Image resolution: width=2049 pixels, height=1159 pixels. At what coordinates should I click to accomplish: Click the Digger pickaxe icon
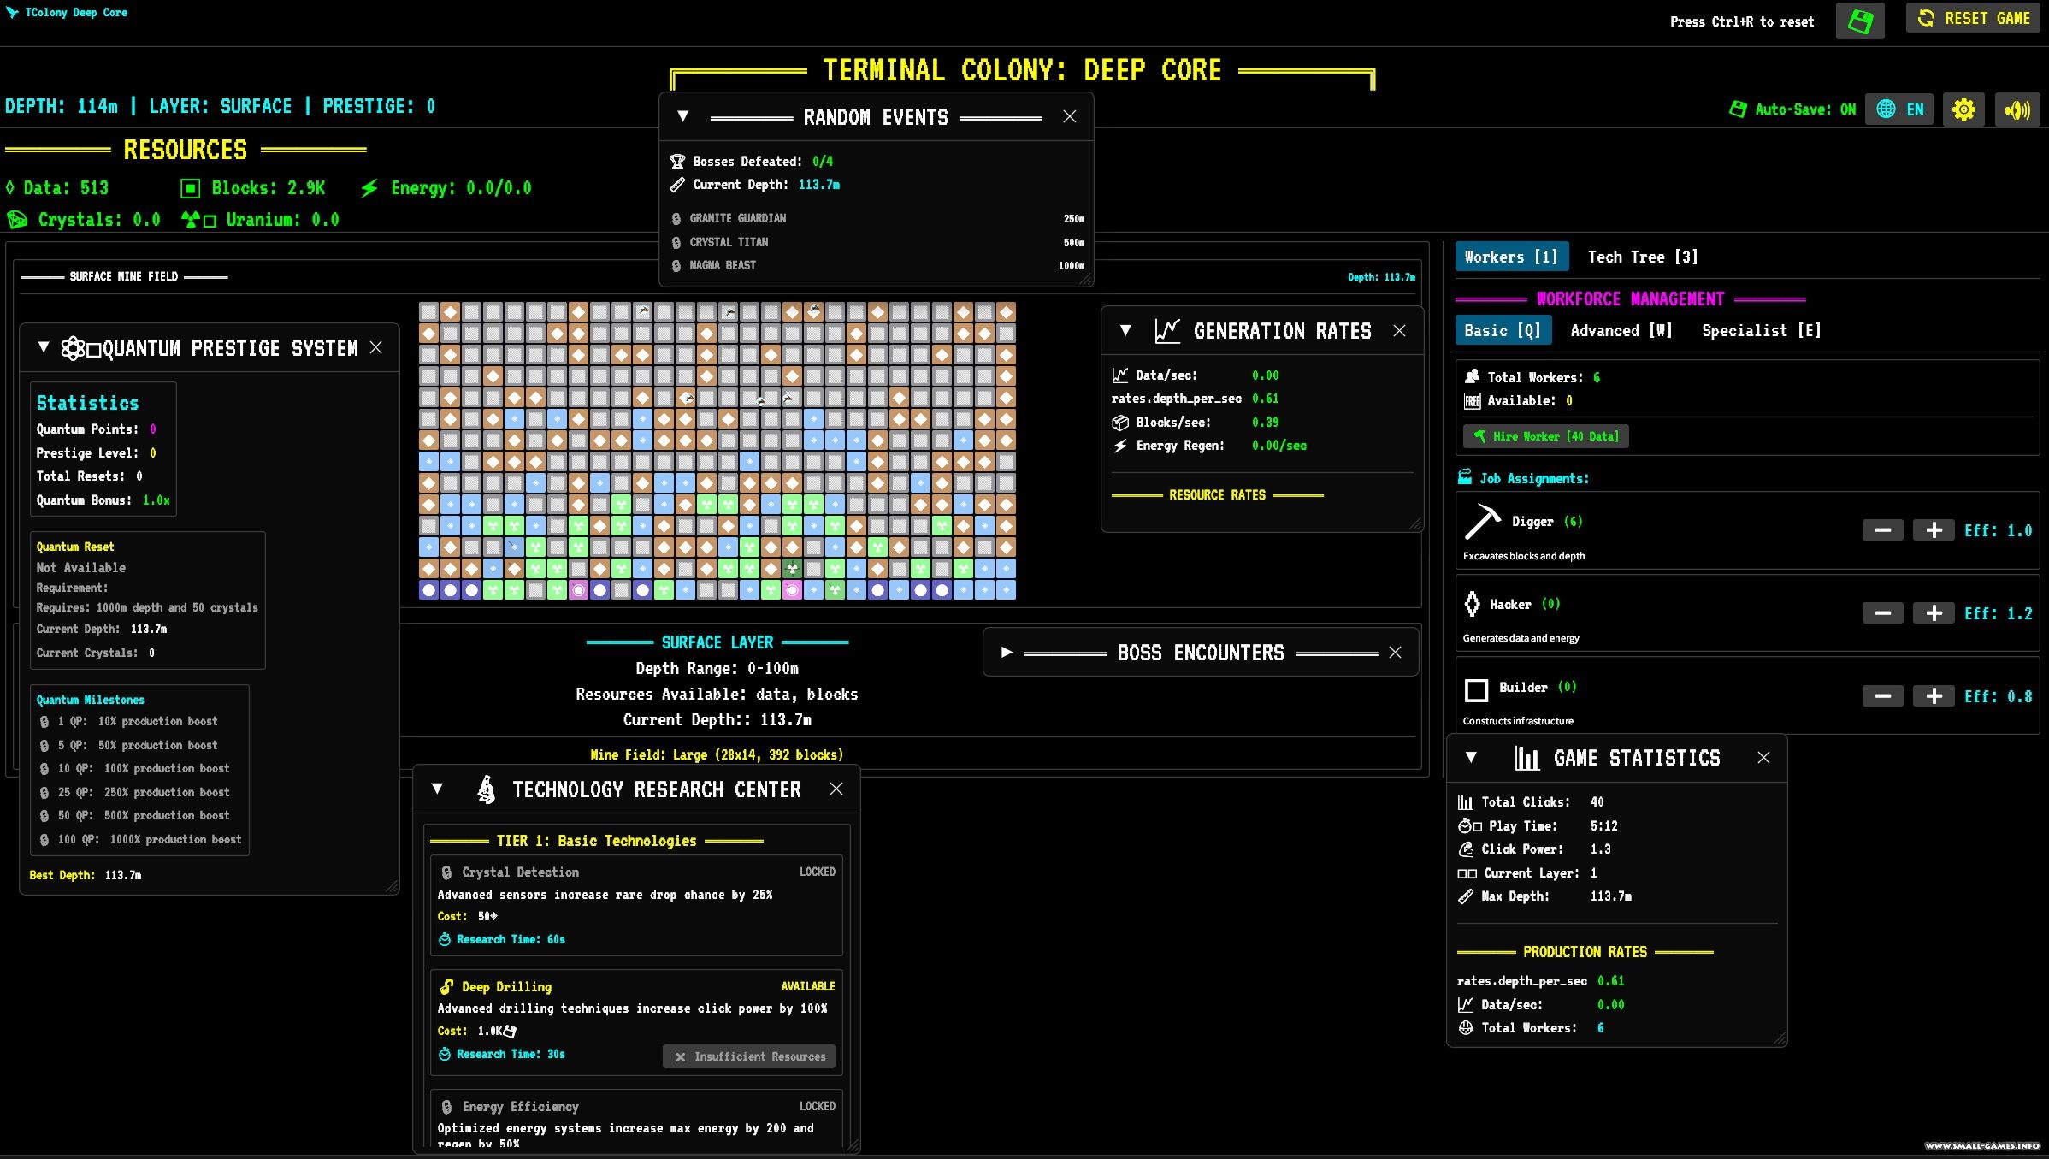(1482, 522)
